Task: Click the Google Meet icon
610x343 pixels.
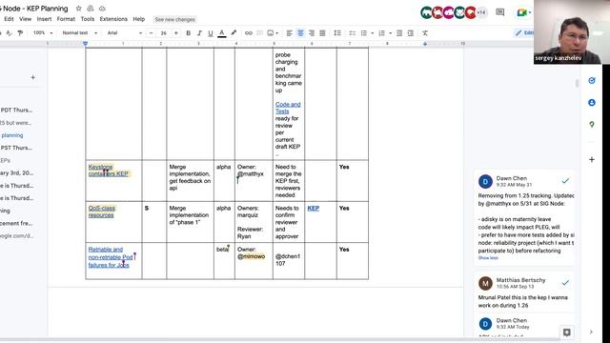Action: [x=521, y=12]
